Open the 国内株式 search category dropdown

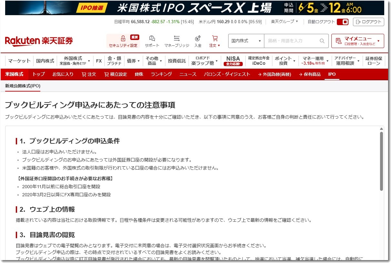click(x=246, y=41)
